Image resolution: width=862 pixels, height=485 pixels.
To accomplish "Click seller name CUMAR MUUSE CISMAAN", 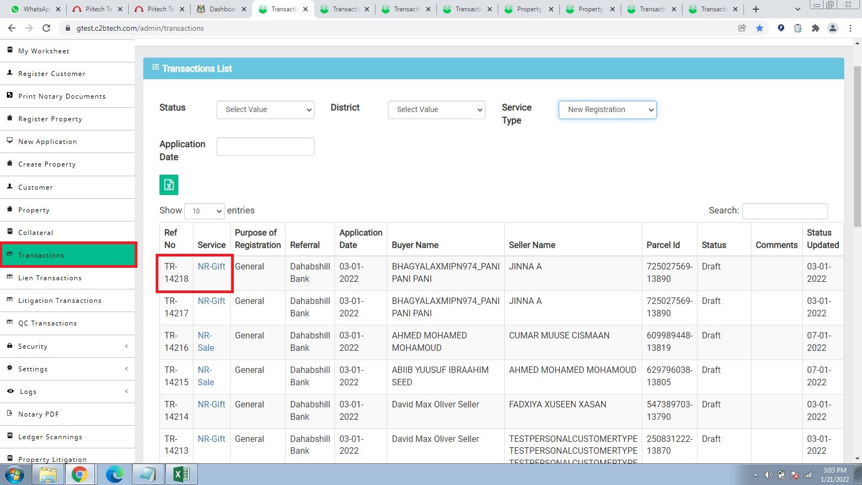I will tap(559, 335).
